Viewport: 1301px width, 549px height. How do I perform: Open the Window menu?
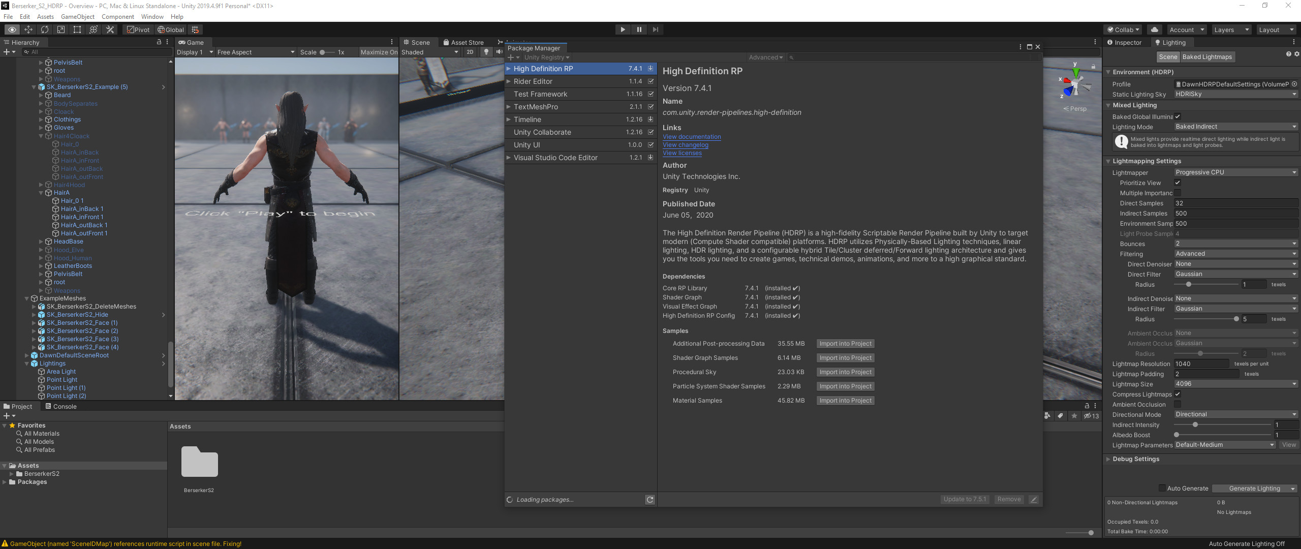(152, 16)
